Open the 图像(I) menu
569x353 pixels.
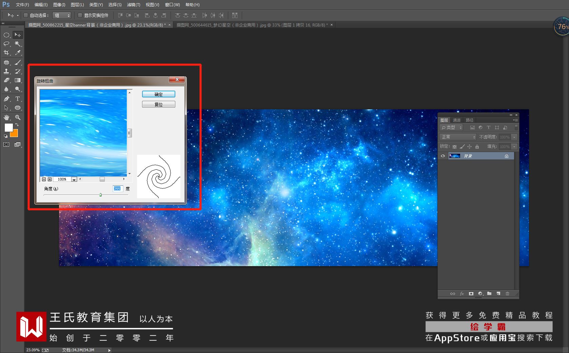pyautogui.click(x=59, y=5)
